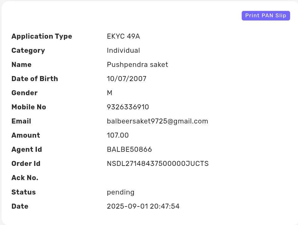This screenshot has width=298, height=225.
Task: Select the mobile number 9326336910
Action: coord(128,107)
